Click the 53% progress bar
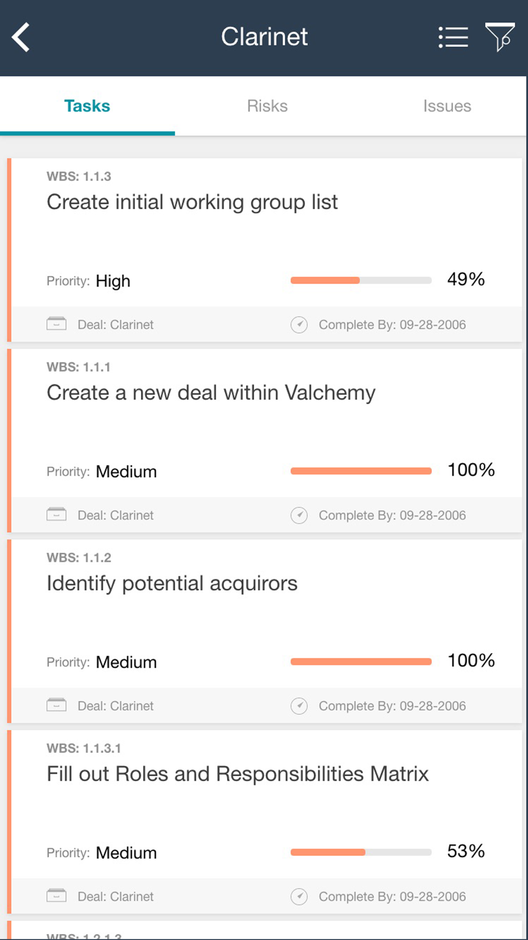 pyautogui.click(x=361, y=852)
